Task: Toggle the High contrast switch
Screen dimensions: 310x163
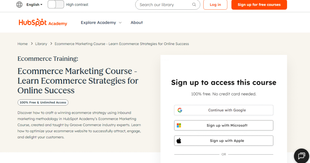Action: pos(56,5)
